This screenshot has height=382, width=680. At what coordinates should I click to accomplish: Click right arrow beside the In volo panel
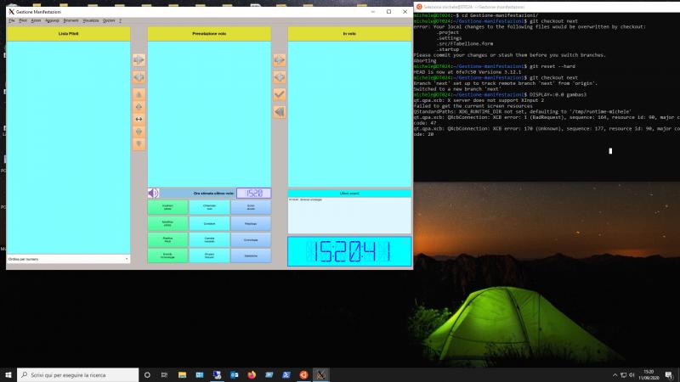[279, 60]
